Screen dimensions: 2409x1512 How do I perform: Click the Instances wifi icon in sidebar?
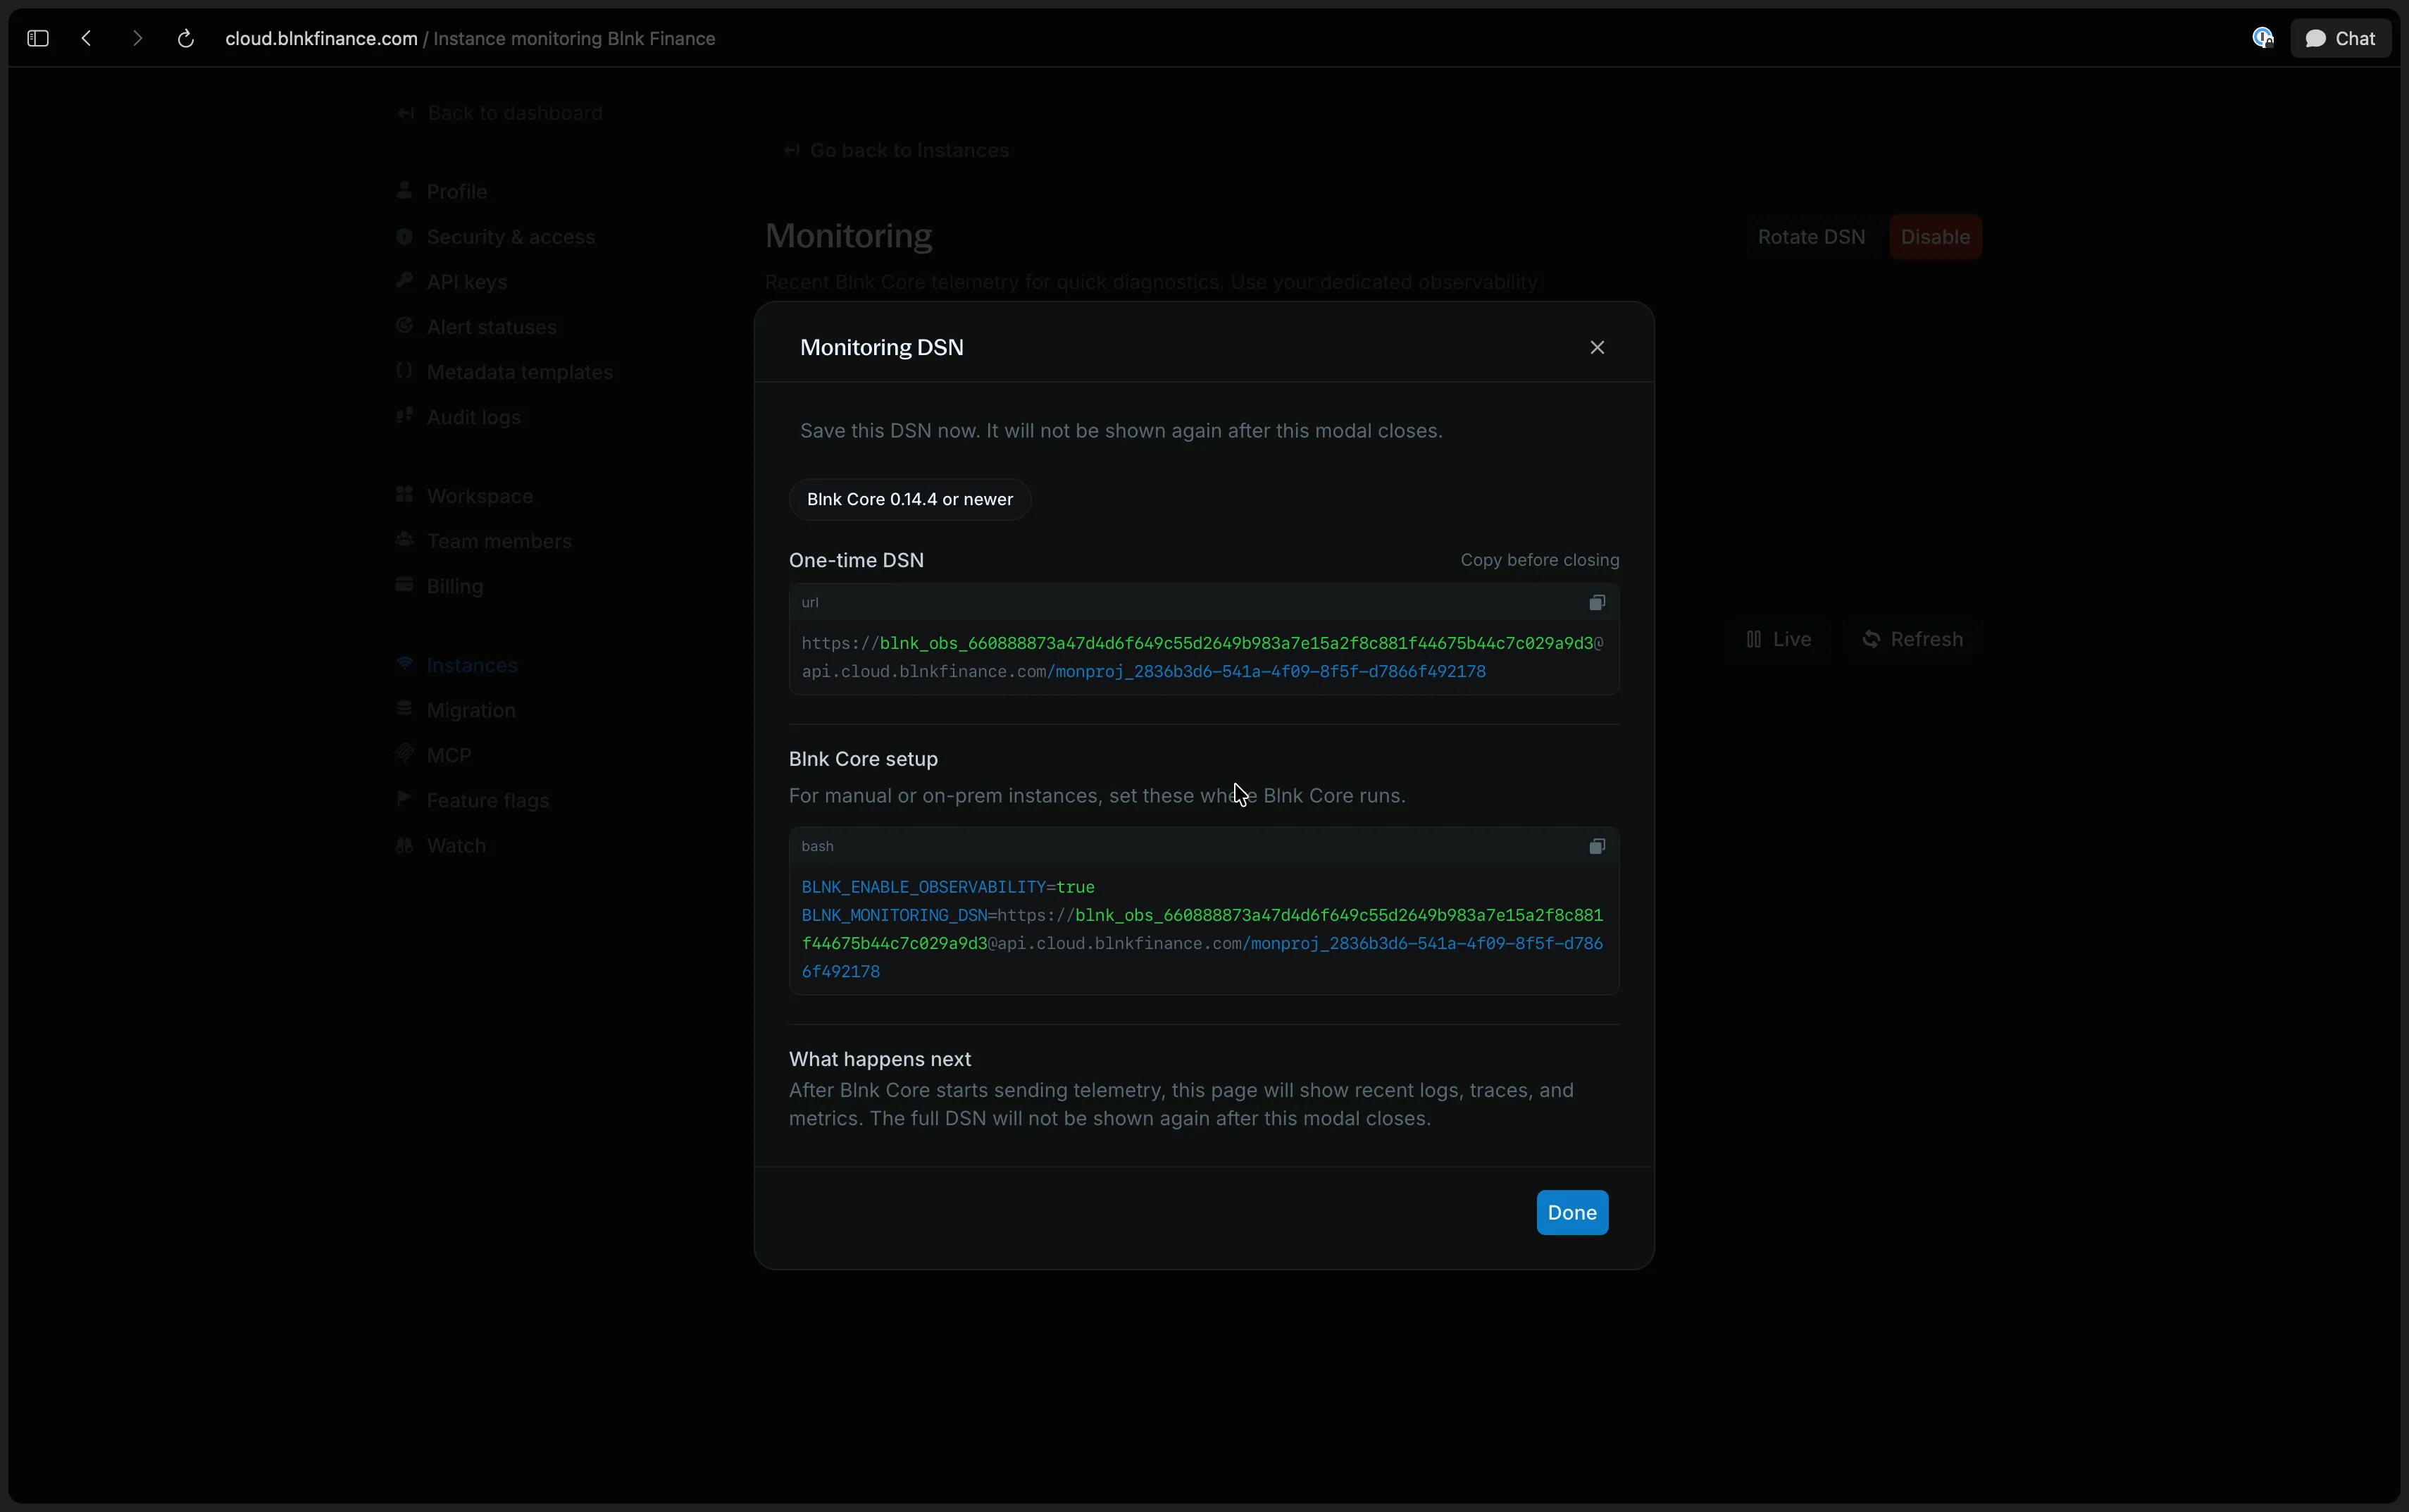coord(404,664)
